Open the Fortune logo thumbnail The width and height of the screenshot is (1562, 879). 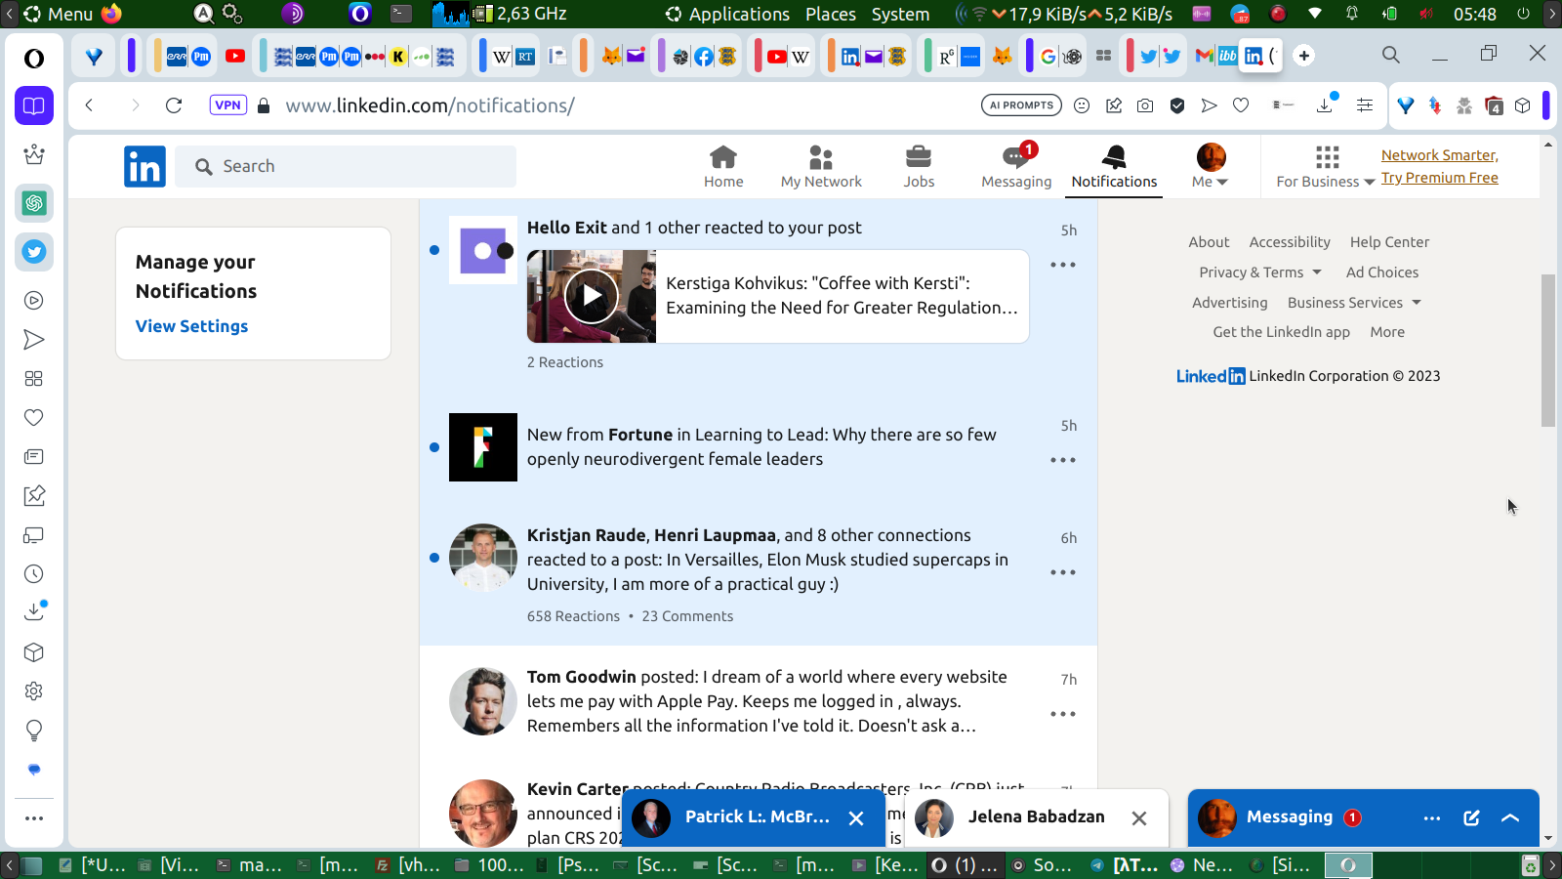click(483, 447)
